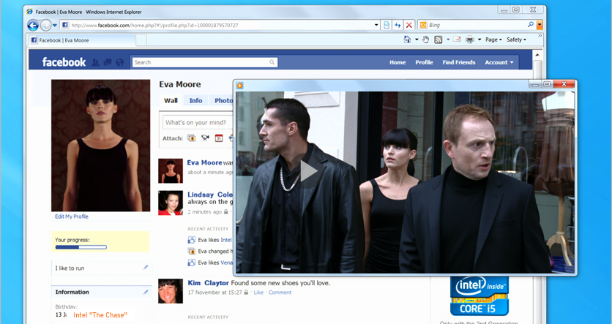Click Kim Claytor's profile thumbnail
Image resolution: width=612 pixels, height=324 pixels.
click(x=171, y=291)
